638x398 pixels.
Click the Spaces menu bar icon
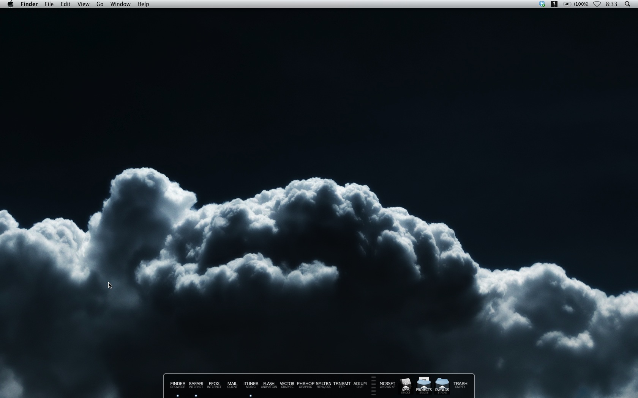[x=554, y=4]
